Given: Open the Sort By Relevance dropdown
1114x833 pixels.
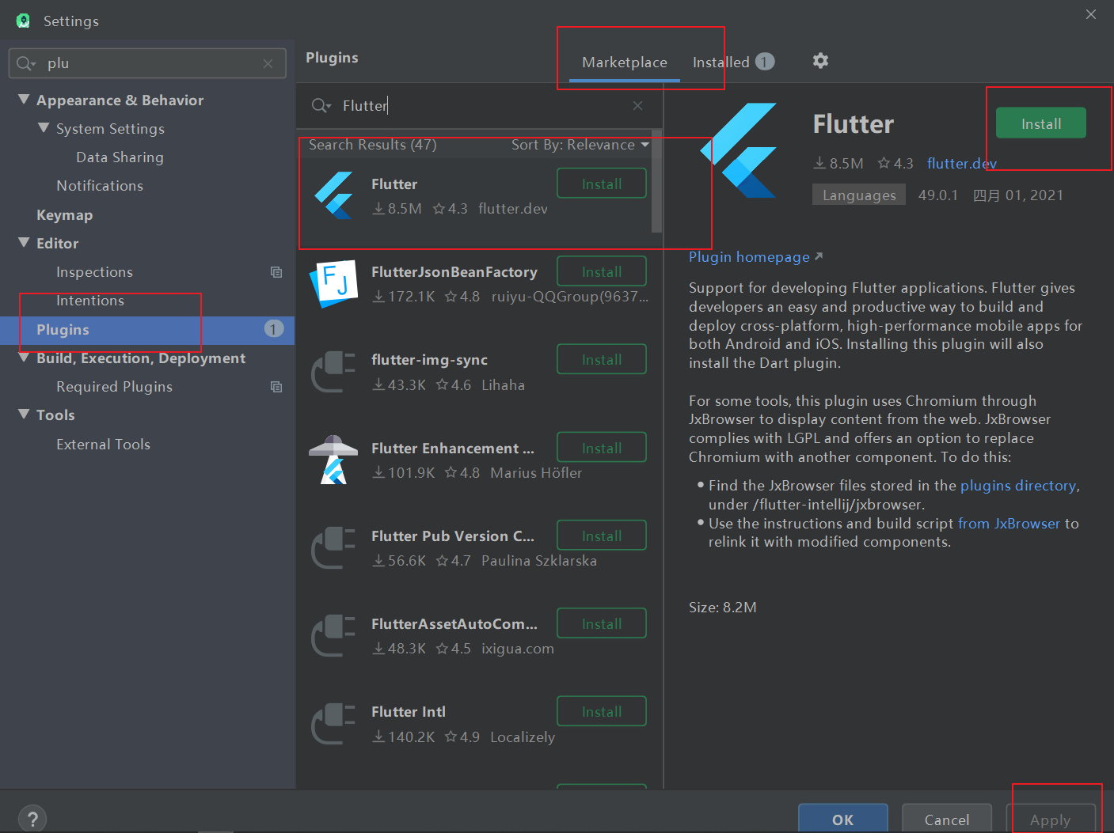Looking at the screenshot, I should pyautogui.click(x=580, y=145).
